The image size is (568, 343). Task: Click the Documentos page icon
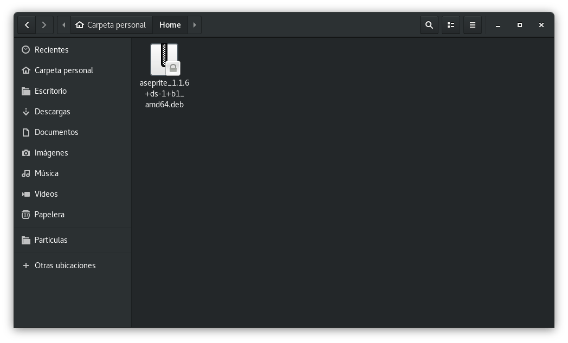click(25, 132)
